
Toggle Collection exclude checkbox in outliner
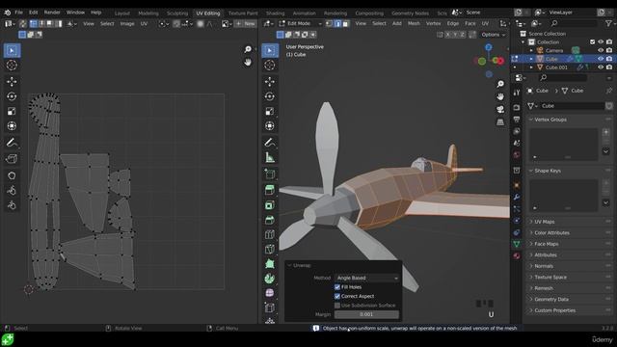592,41
